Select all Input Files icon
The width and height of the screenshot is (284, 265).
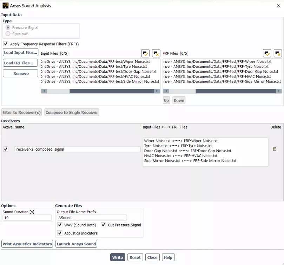145,53
